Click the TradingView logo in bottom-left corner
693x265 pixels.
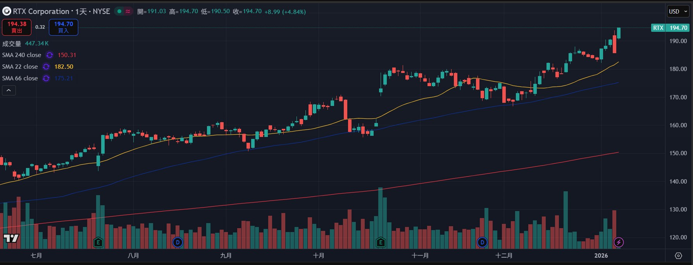coord(11,238)
